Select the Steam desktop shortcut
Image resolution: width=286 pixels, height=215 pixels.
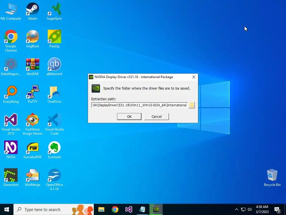click(32, 11)
